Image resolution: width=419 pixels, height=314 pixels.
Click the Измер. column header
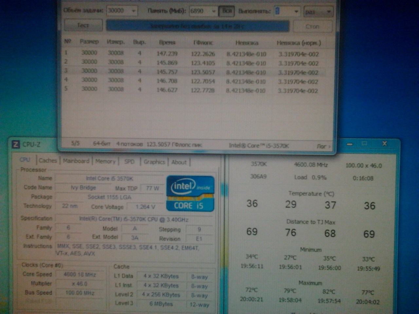116,42
